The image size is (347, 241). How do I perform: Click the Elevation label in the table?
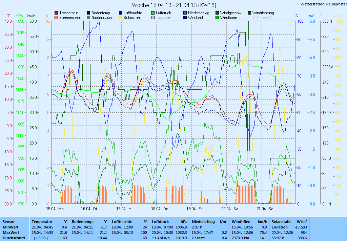(280, 227)
